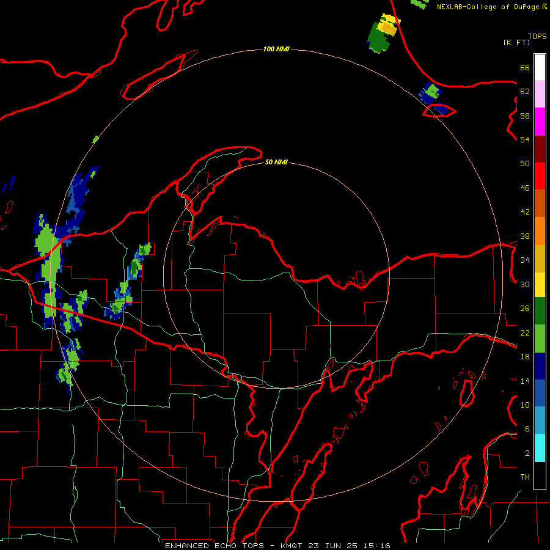Click the "26" legend value

(525, 309)
